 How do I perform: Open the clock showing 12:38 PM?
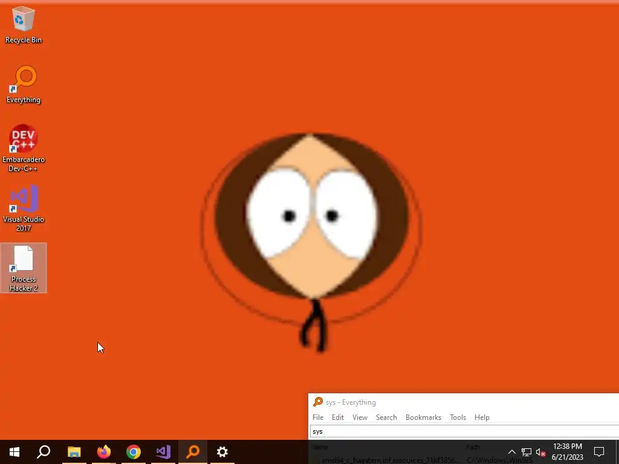click(567, 452)
